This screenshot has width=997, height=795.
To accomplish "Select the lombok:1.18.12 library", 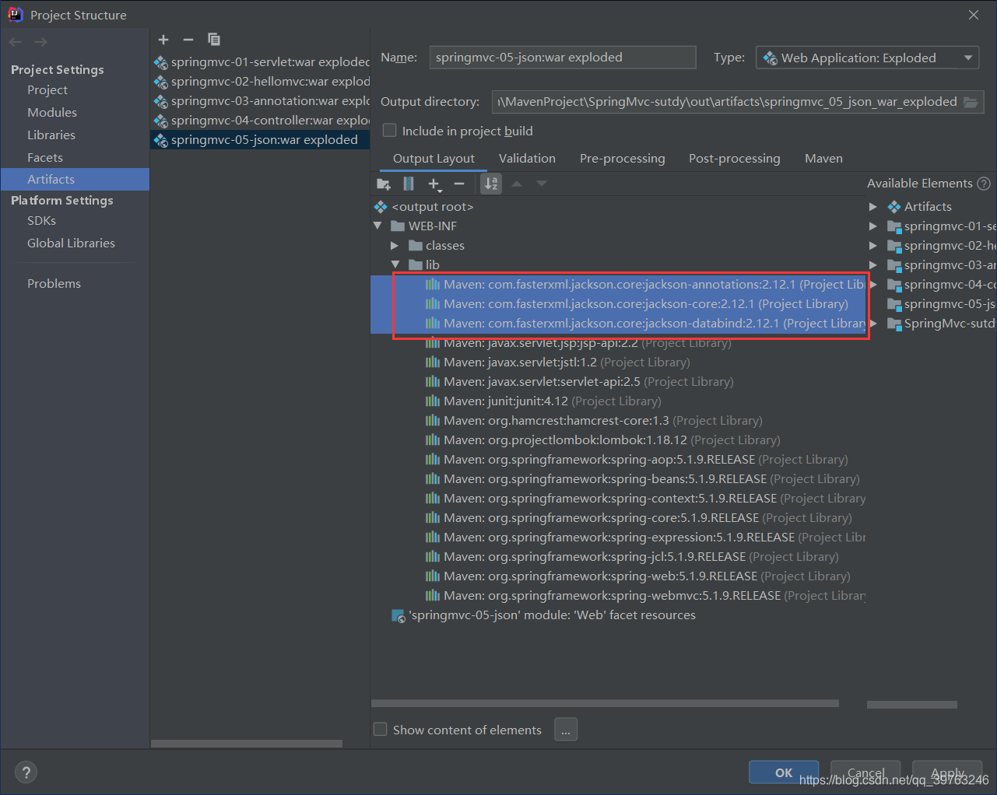I will click(x=602, y=440).
